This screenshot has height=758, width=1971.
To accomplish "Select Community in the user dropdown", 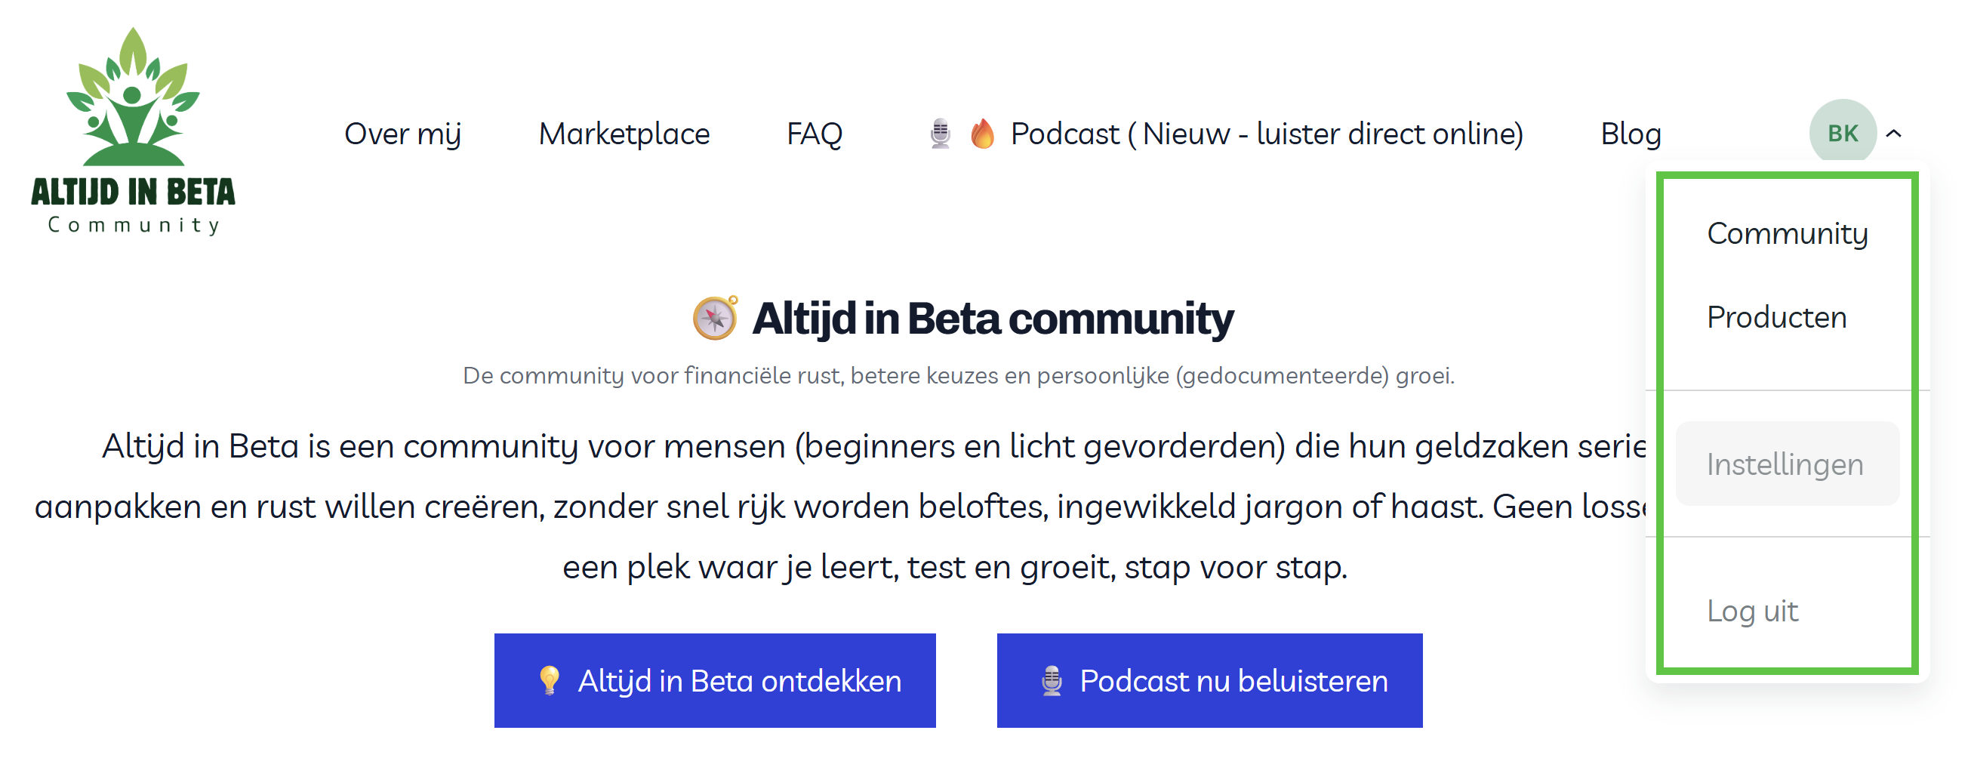I will 1788,233.
